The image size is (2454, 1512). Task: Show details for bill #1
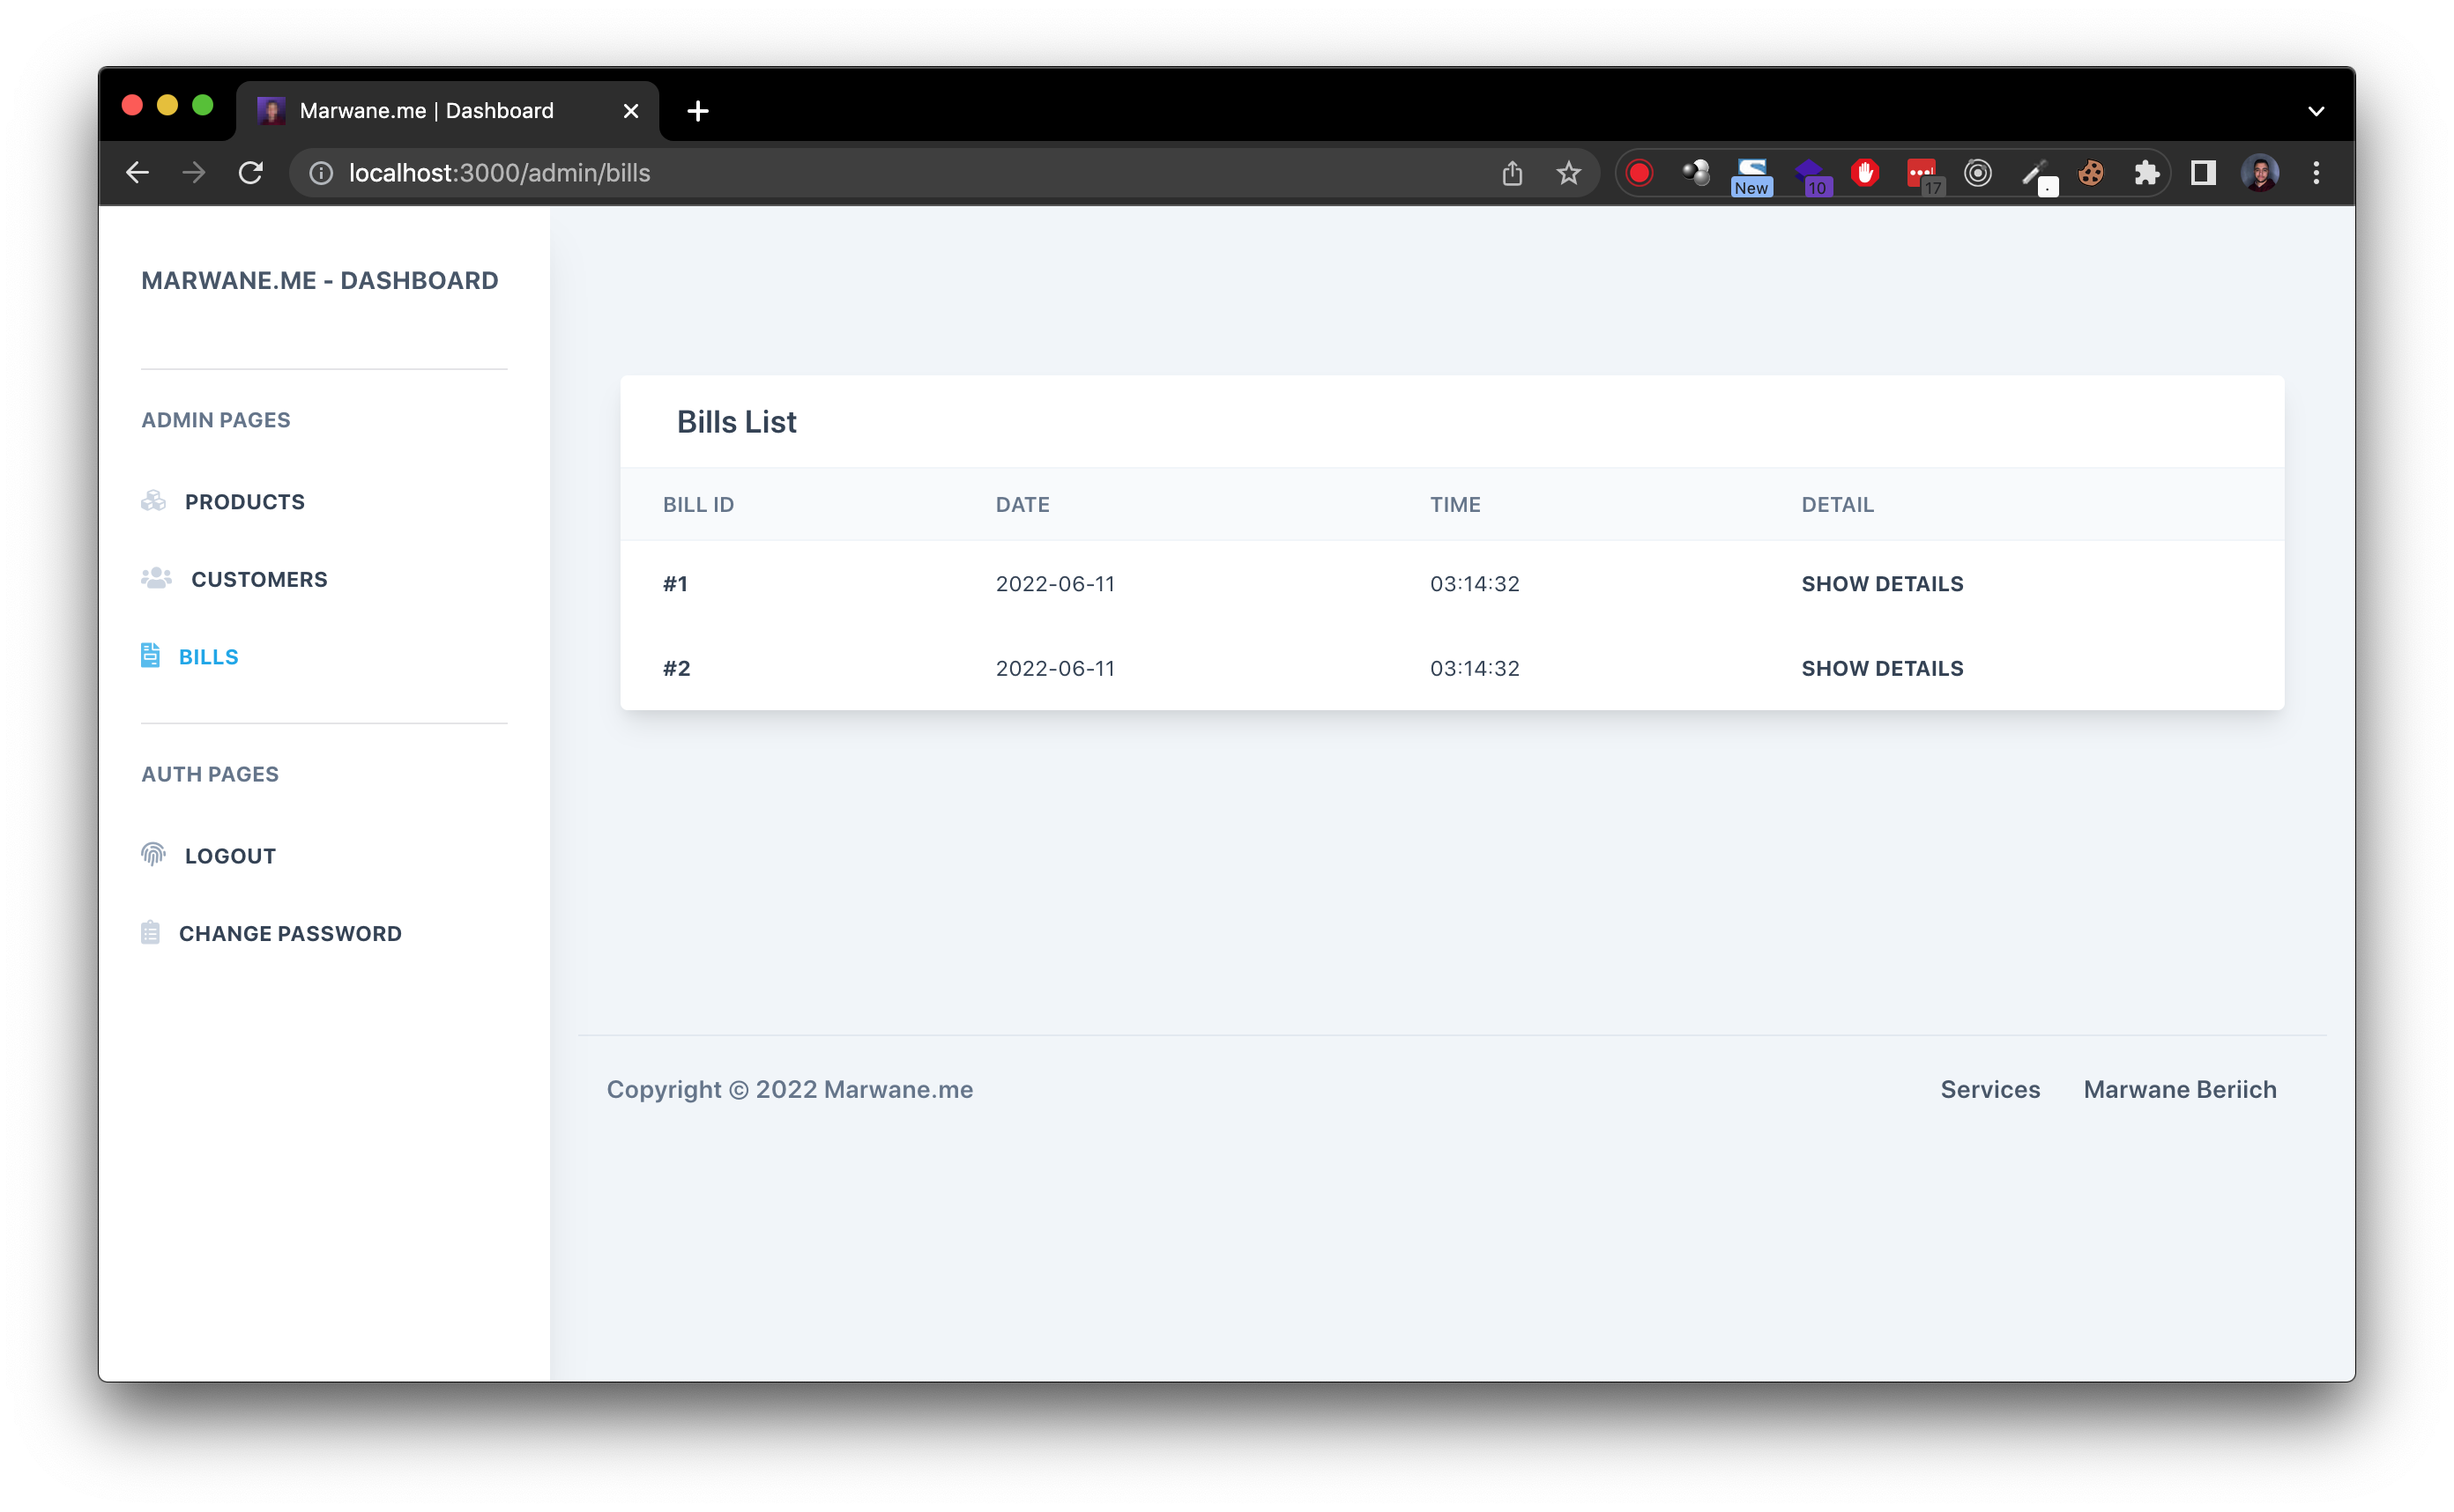(1882, 584)
